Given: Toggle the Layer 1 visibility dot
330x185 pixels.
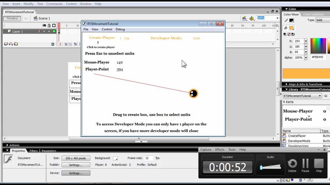Looking at the screenshot, I should click(44, 31).
